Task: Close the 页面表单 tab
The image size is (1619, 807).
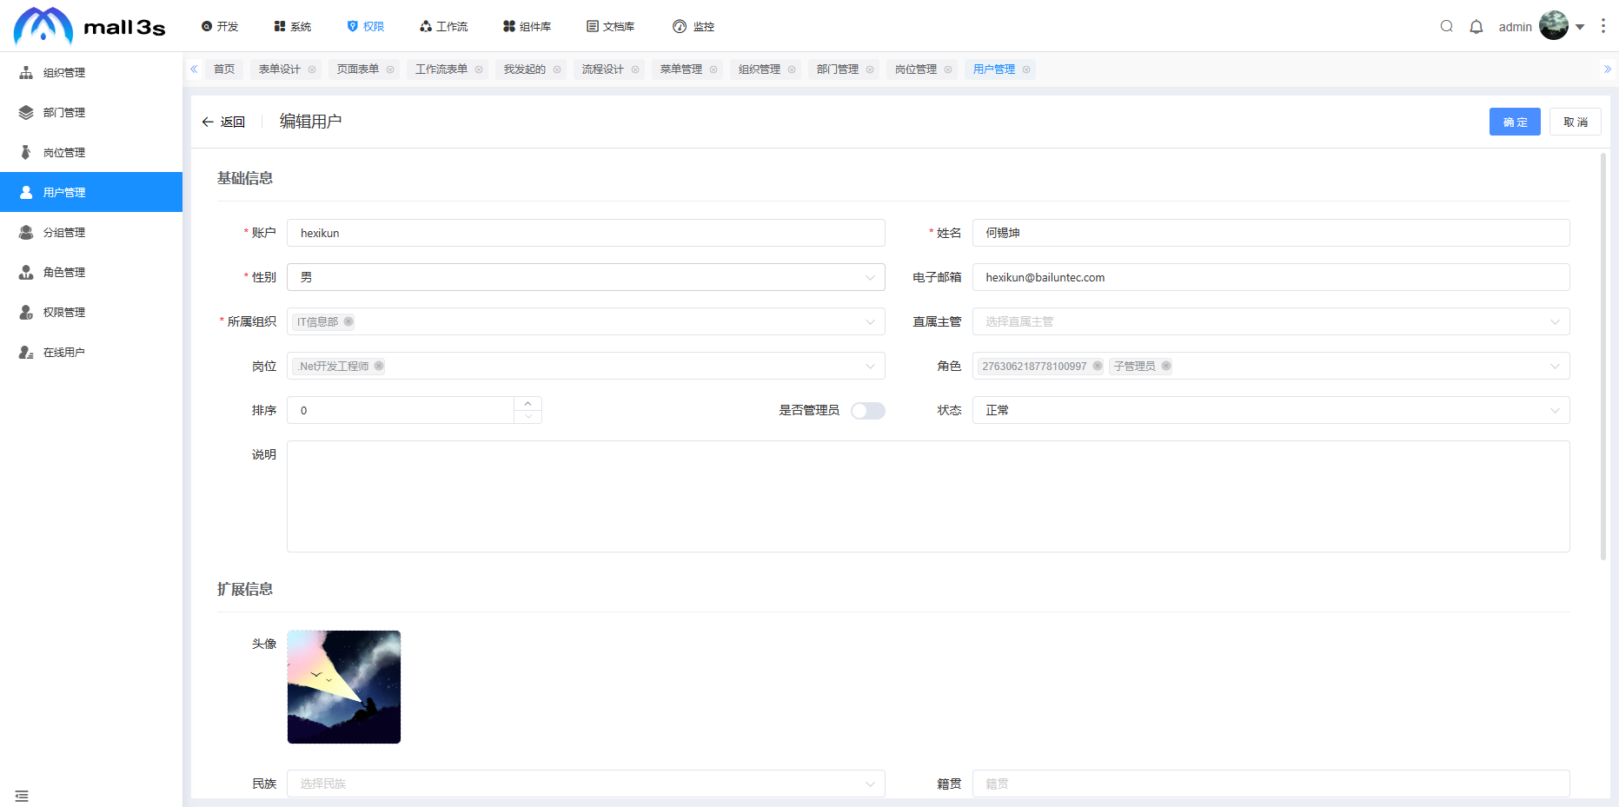Action: click(390, 69)
